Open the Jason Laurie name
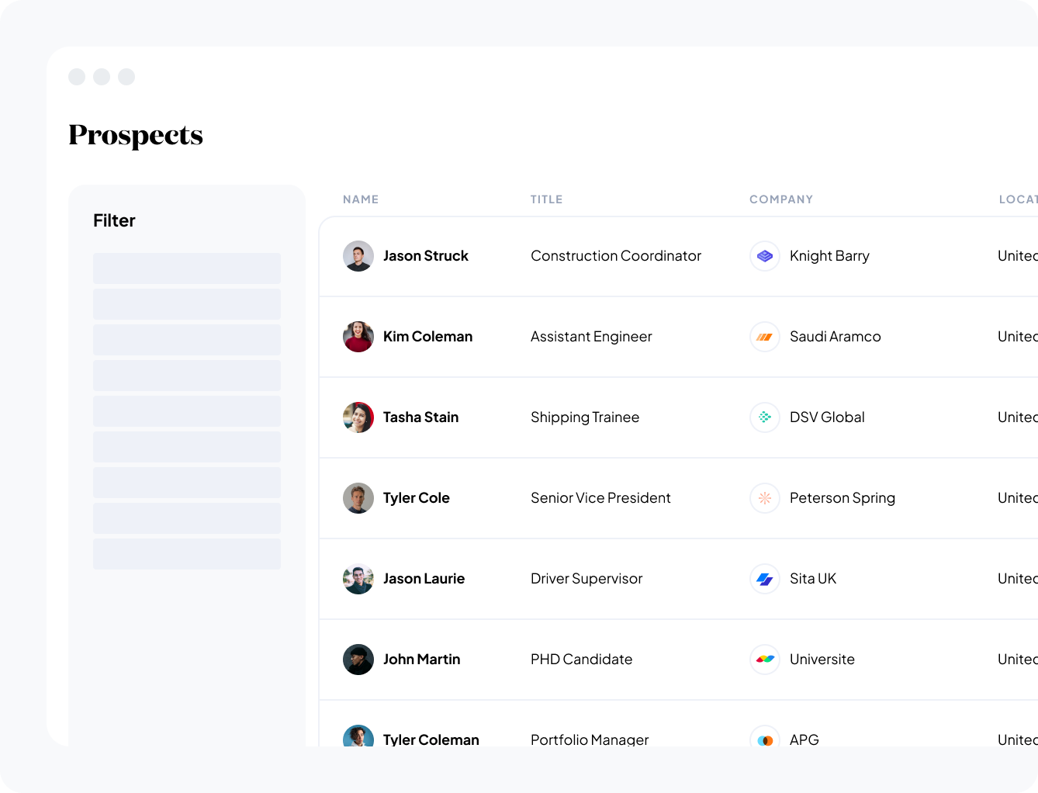Image resolution: width=1038 pixels, height=793 pixels. [424, 579]
